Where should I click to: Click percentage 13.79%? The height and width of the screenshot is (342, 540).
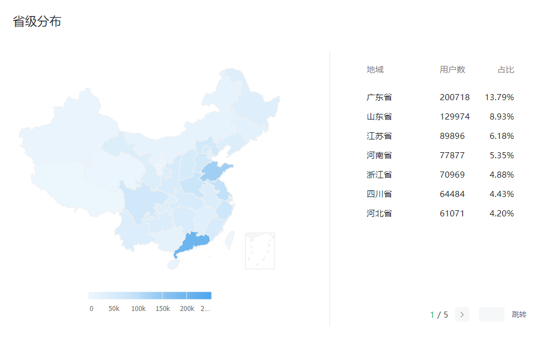(x=500, y=97)
